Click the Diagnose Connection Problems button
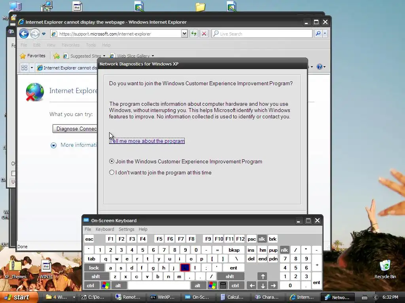This screenshot has width=405, height=303. click(75, 129)
